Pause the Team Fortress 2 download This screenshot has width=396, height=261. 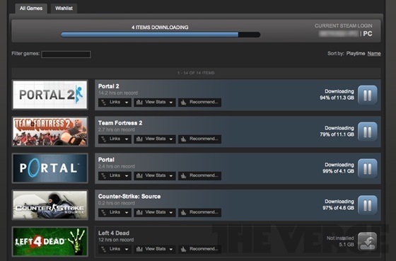coord(368,132)
